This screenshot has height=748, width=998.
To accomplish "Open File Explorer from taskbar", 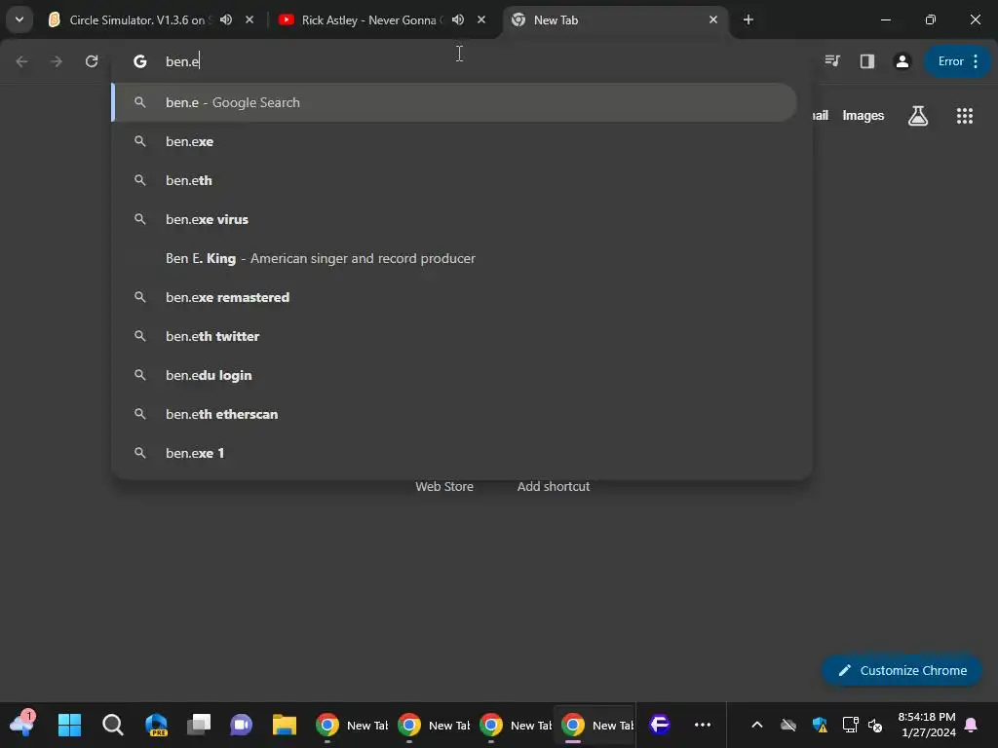I will (285, 725).
